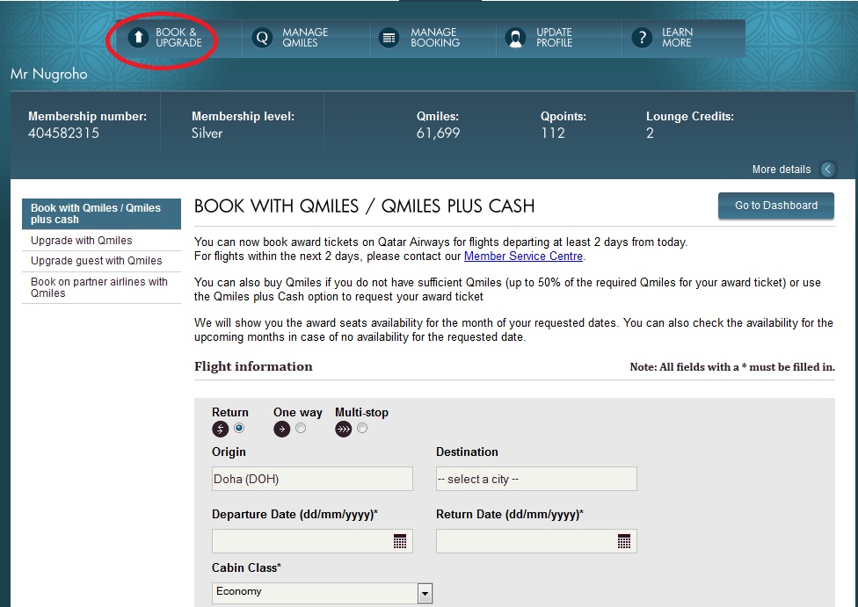Open the Return Date calendar icon
This screenshot has width=858, height=607.
click(624, 541)
